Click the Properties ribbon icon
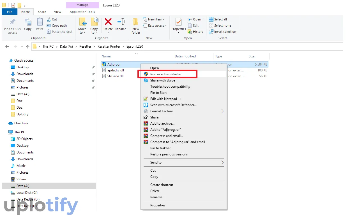The image size is (359, 219). [x=178, y=22]
